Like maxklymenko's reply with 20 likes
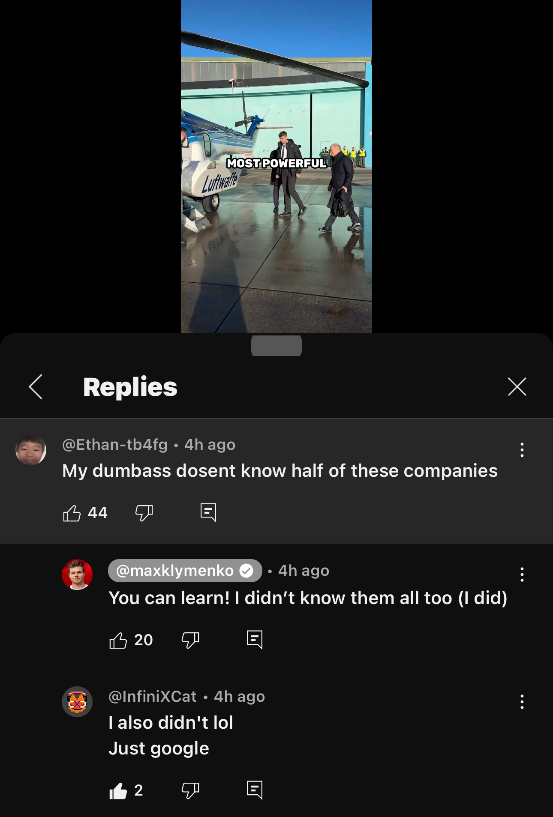This screenshot has height=817, width=553. [x=118, y=640]
